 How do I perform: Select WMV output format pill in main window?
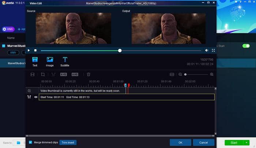tap(8, 29)
